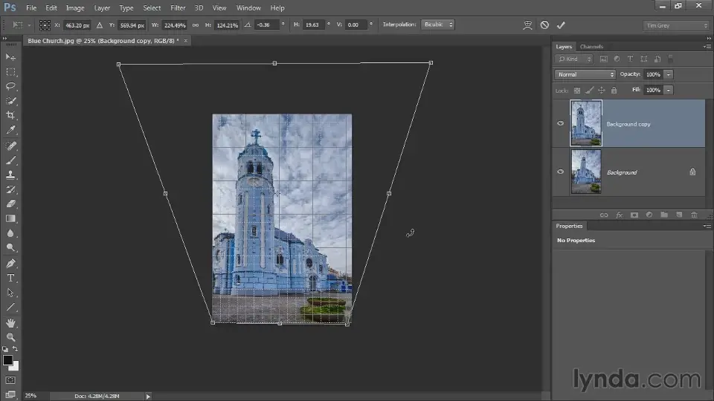714x401 pixels.
Task: Add a layer style with the fx icon
Action: (x=619, y=215)
